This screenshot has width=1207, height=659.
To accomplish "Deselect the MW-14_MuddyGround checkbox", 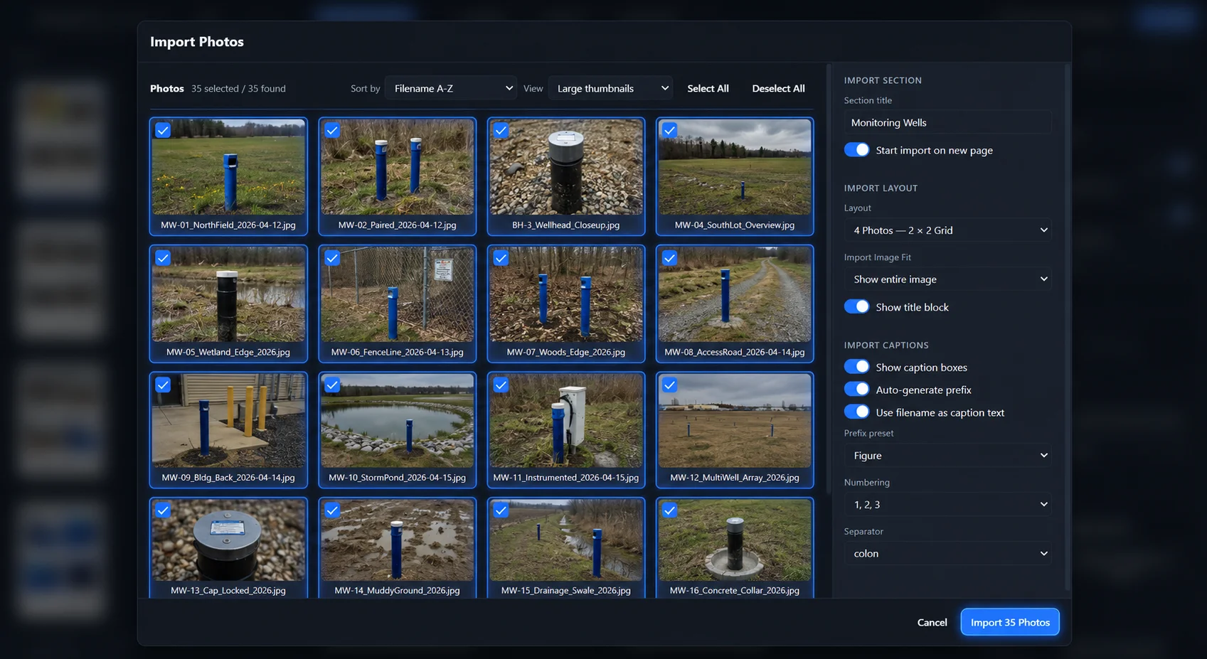I will 332,510.
